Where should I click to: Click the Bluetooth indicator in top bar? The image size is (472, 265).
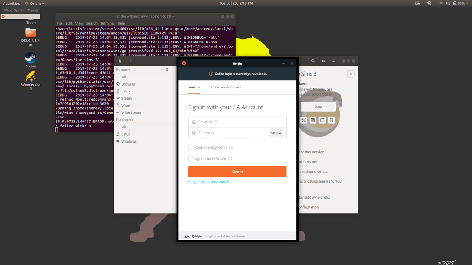[x=429, y=3]
